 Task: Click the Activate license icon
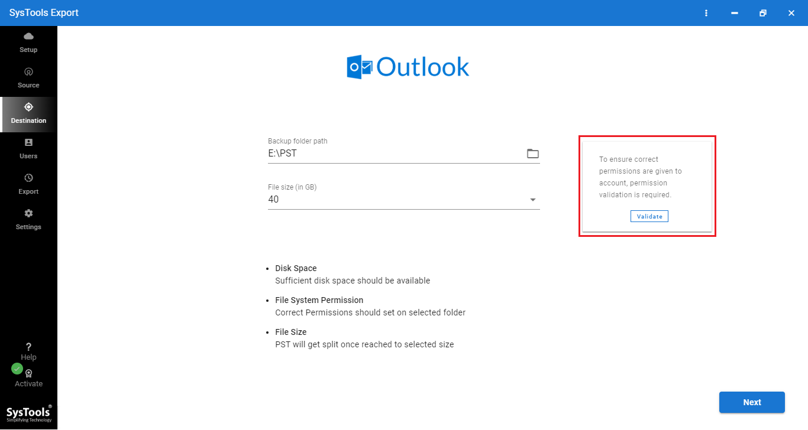click(x=28, y=374)
